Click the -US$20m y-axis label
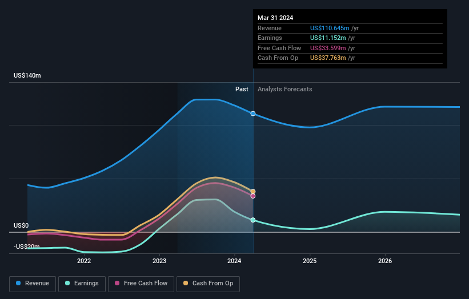This screenshot has width=469, height=299. click(x=27, y=247)
